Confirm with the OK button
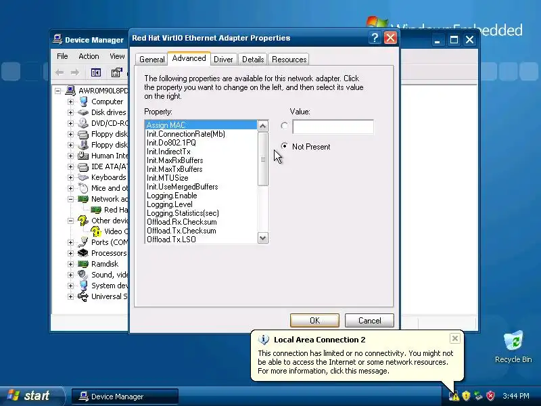The height and width of the screenshot is (406, 541). (314, 320)
